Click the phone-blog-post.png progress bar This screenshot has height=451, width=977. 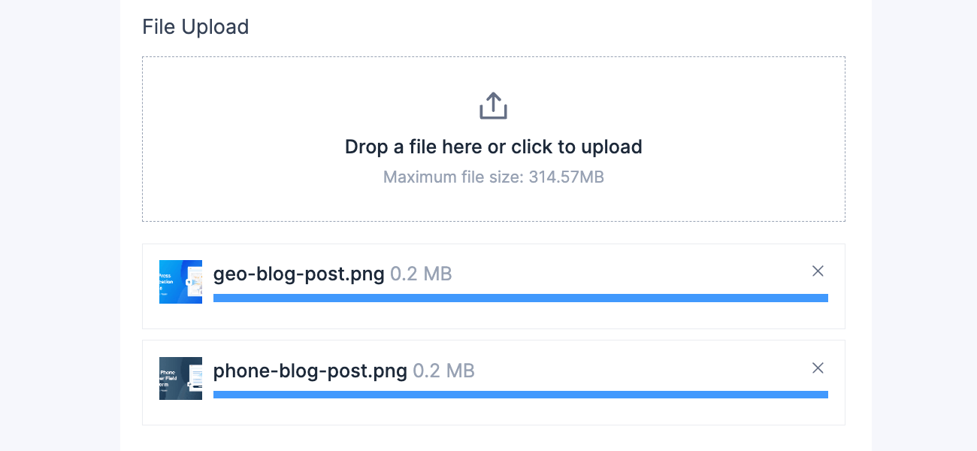521,394
